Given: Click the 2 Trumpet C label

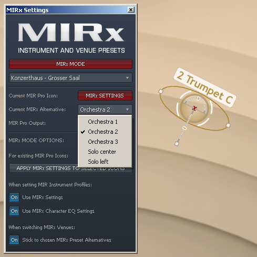Looking at the screenshot, I should coord(205,87).
